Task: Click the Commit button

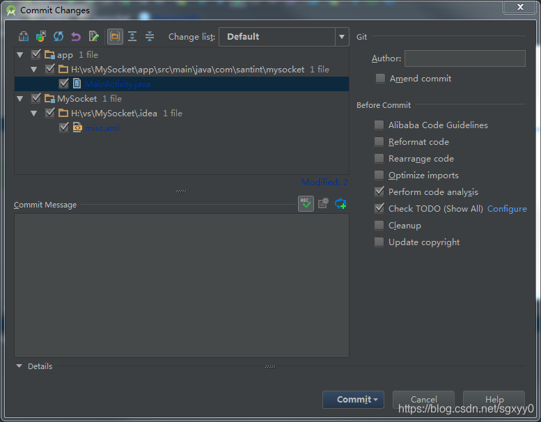Action: [353, 400]
